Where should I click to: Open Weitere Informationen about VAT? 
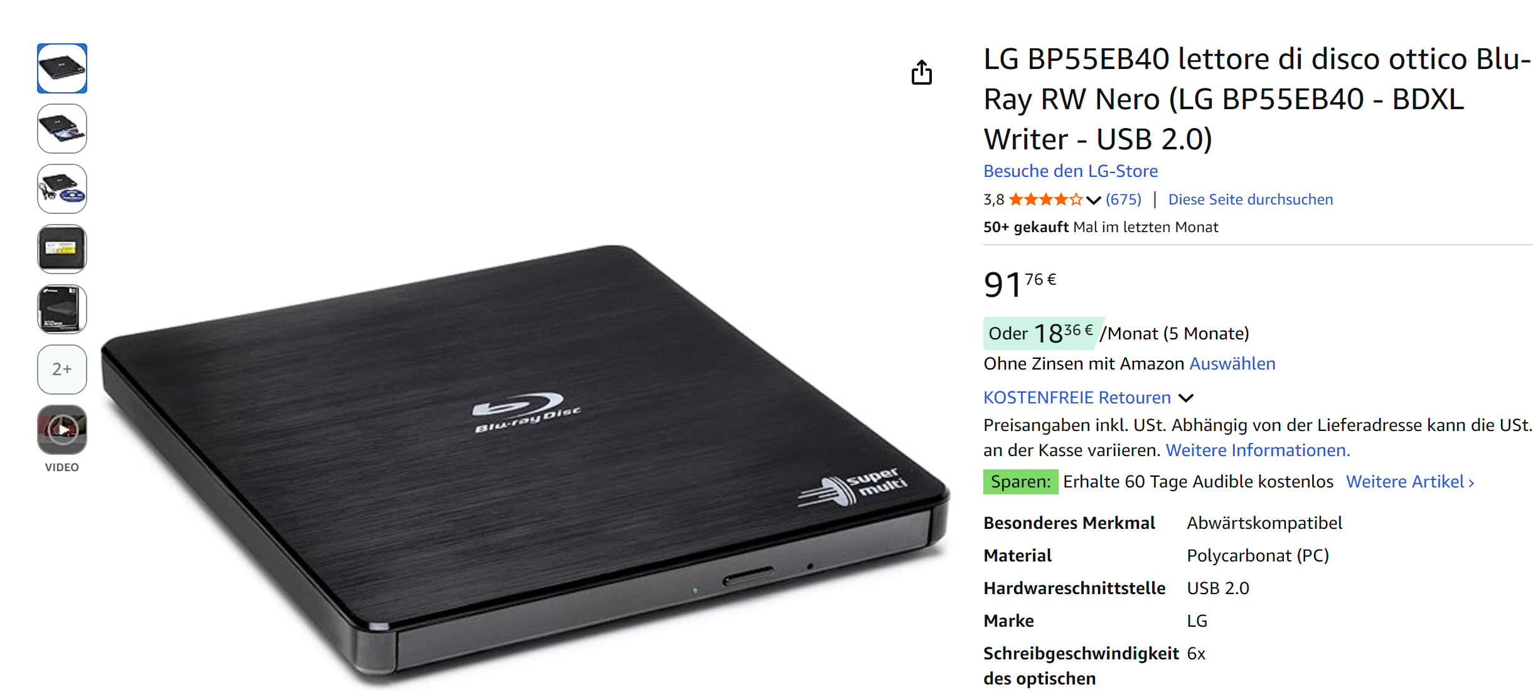pyautogui.click(x=1258, y=450)
